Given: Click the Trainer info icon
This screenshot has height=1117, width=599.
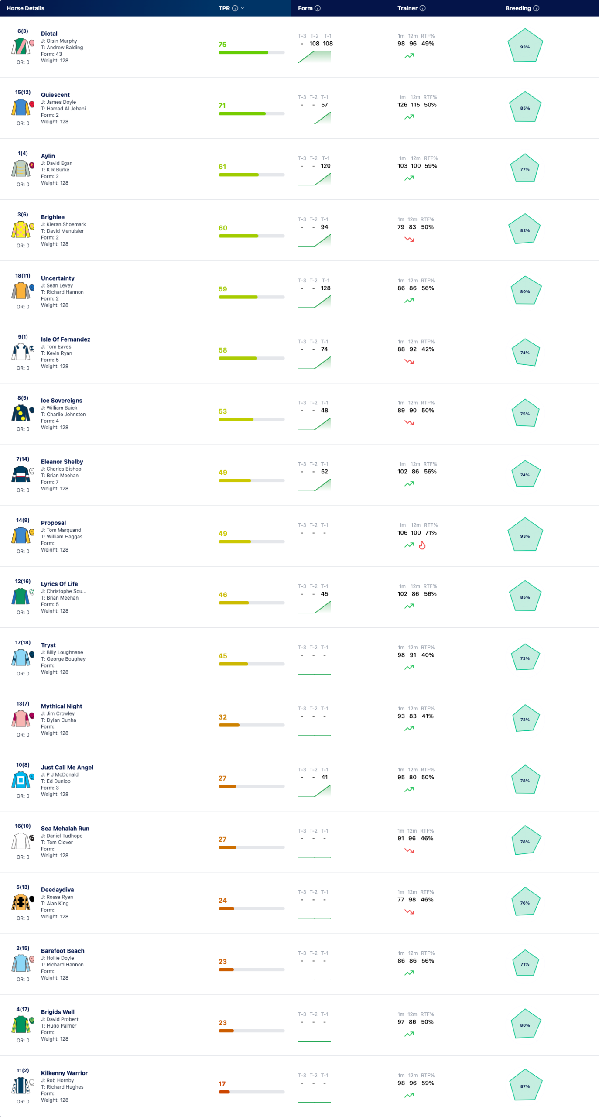Looking at the screenshot, I should coord(423,8).
